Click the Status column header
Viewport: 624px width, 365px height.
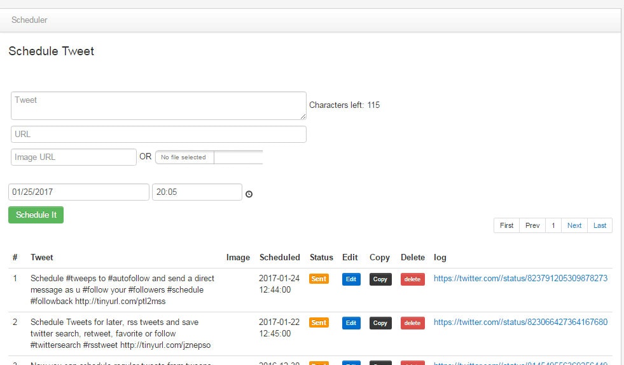click(321, 257)
